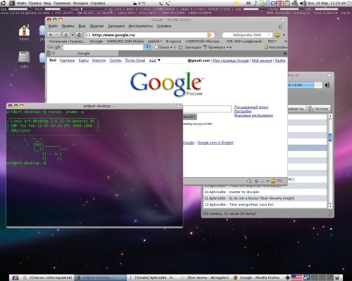Image resolution: width=352 pixels, height=281 pixels.
Task: Select the Google tab in Firefox
Action: pyautogui.click(x=84, y=53)
